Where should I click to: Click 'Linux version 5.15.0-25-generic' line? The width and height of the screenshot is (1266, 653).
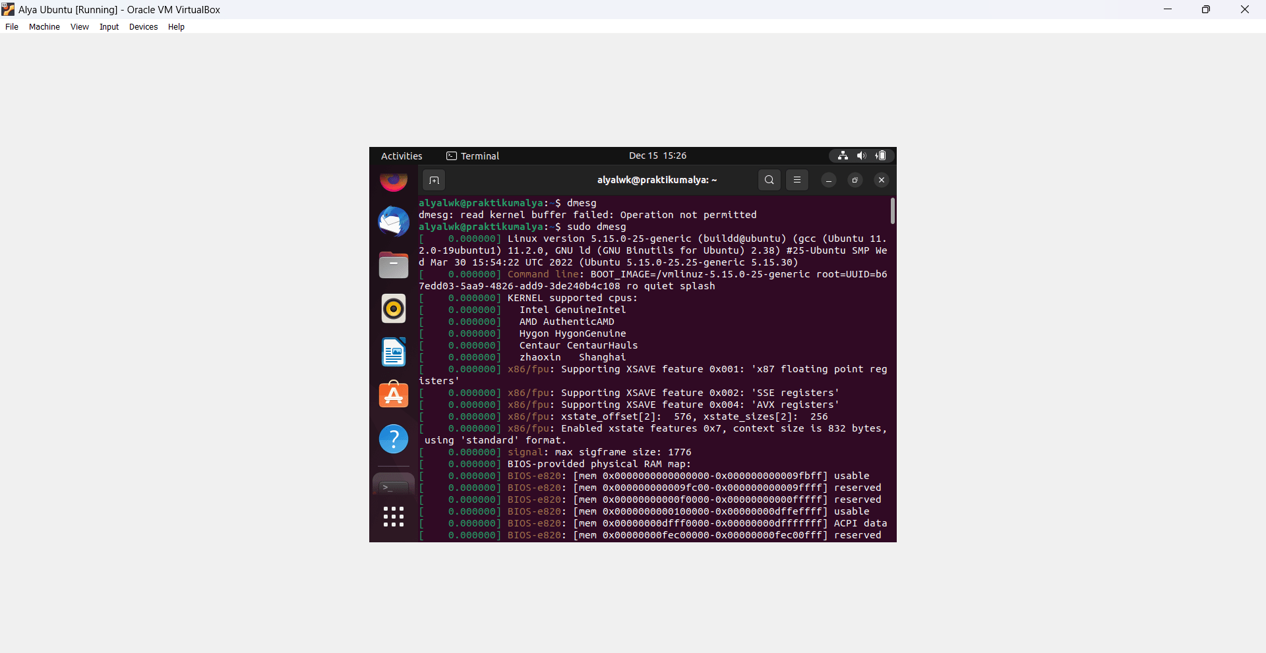point(653,250)
